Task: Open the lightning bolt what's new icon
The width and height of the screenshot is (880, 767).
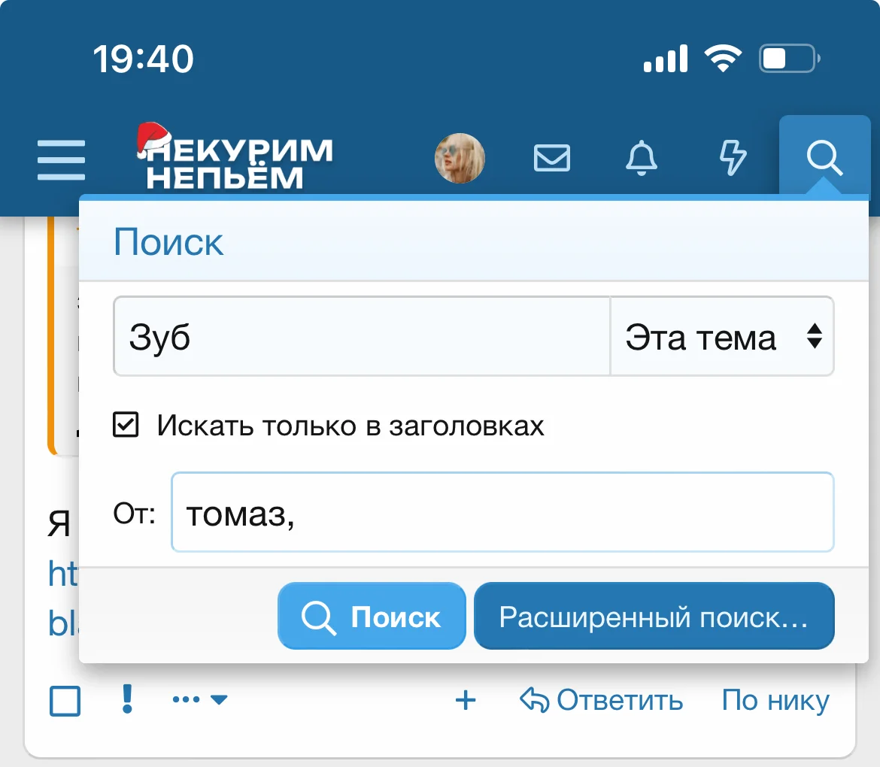Action: pyautogui.click(x=733, y=159)
